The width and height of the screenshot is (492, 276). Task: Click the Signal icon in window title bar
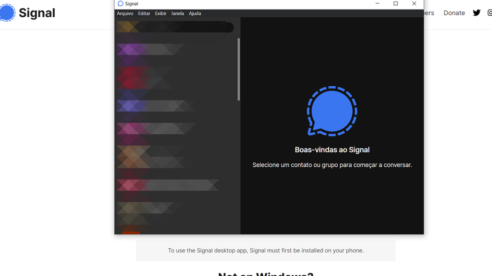121,4
